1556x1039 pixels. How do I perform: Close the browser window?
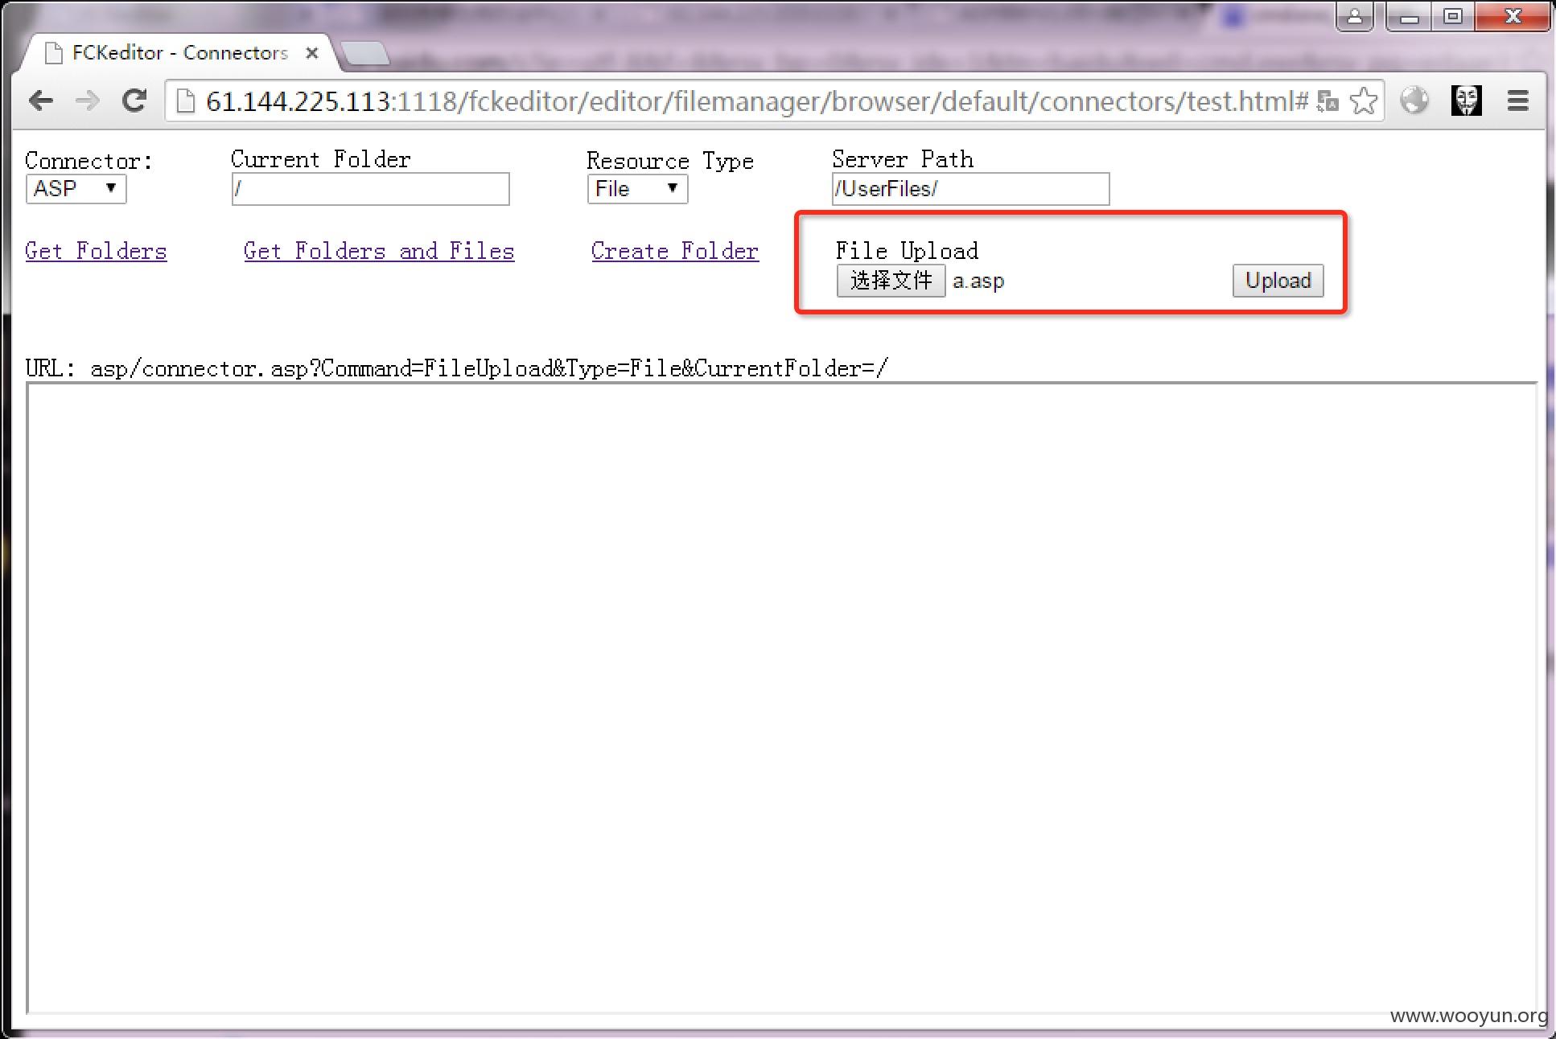pyautogui.click(x=1513, y=16)
